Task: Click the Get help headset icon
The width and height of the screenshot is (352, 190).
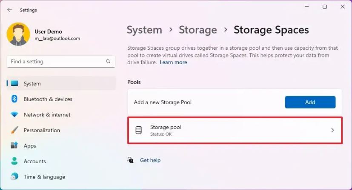Action: coord(131,160)
